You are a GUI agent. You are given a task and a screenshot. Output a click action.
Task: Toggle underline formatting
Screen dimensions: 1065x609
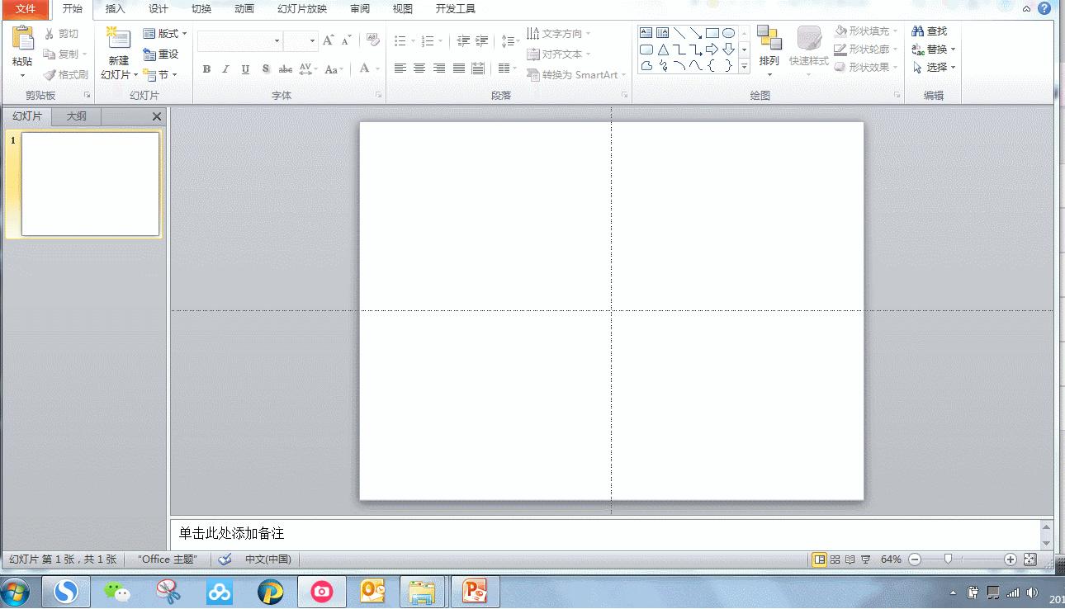click(244, 69)
